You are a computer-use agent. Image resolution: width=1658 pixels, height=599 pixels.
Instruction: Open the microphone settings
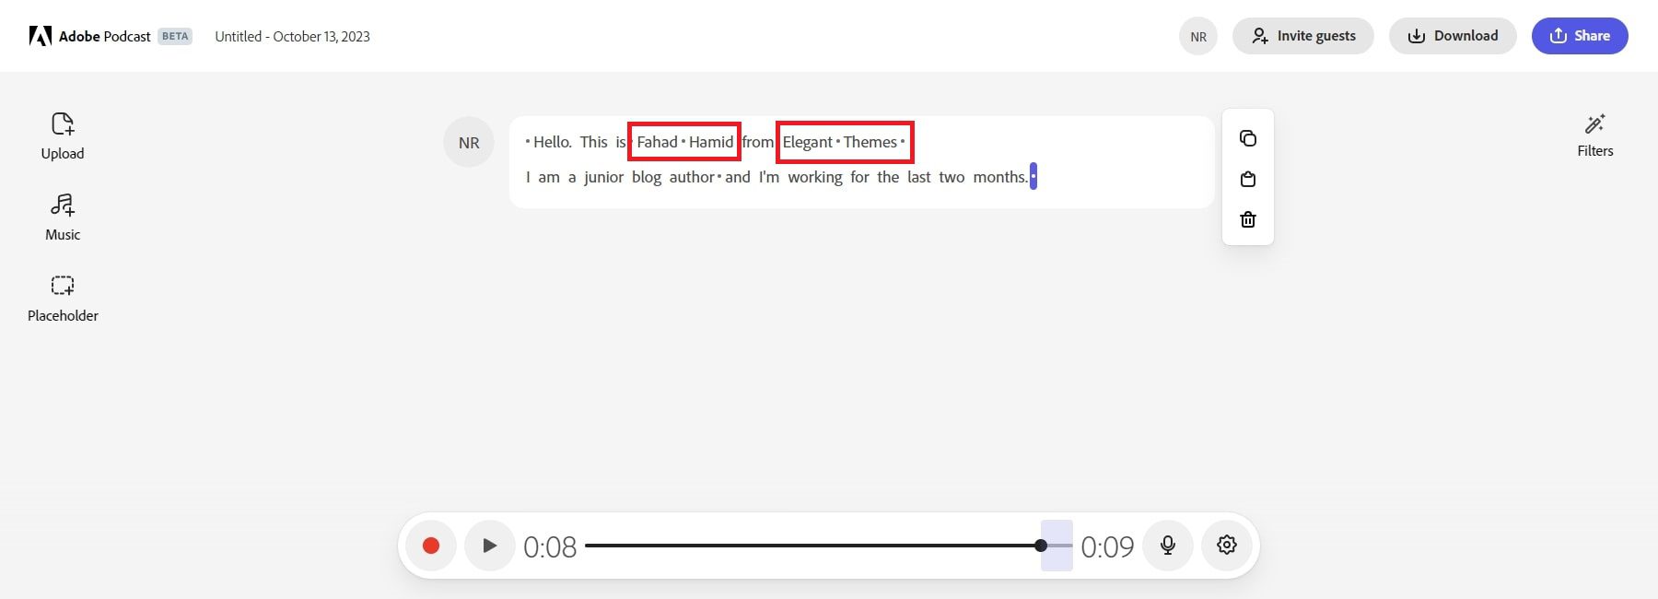click(x=1168, y=546)
